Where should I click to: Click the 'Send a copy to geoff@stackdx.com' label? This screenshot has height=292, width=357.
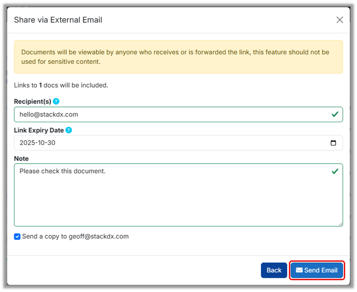(x=75, y=236)
